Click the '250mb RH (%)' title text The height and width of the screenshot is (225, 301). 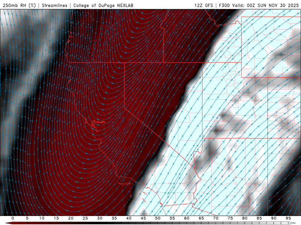click(19, 5)
